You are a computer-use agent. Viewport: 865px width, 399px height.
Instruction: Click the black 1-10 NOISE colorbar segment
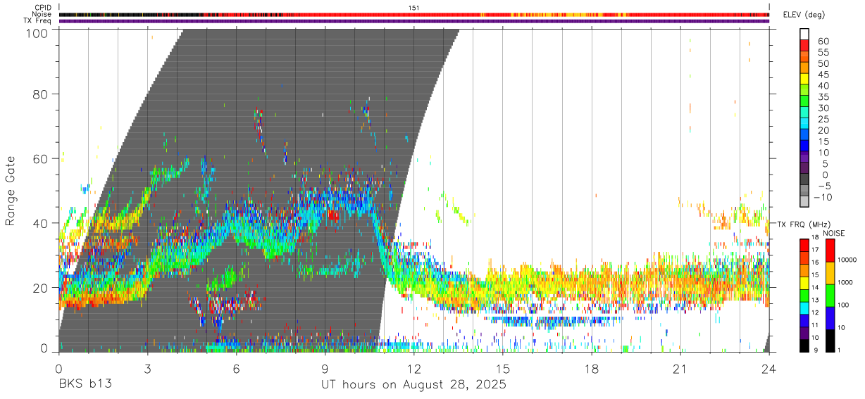pyautogui.click(x=830, y=341)
